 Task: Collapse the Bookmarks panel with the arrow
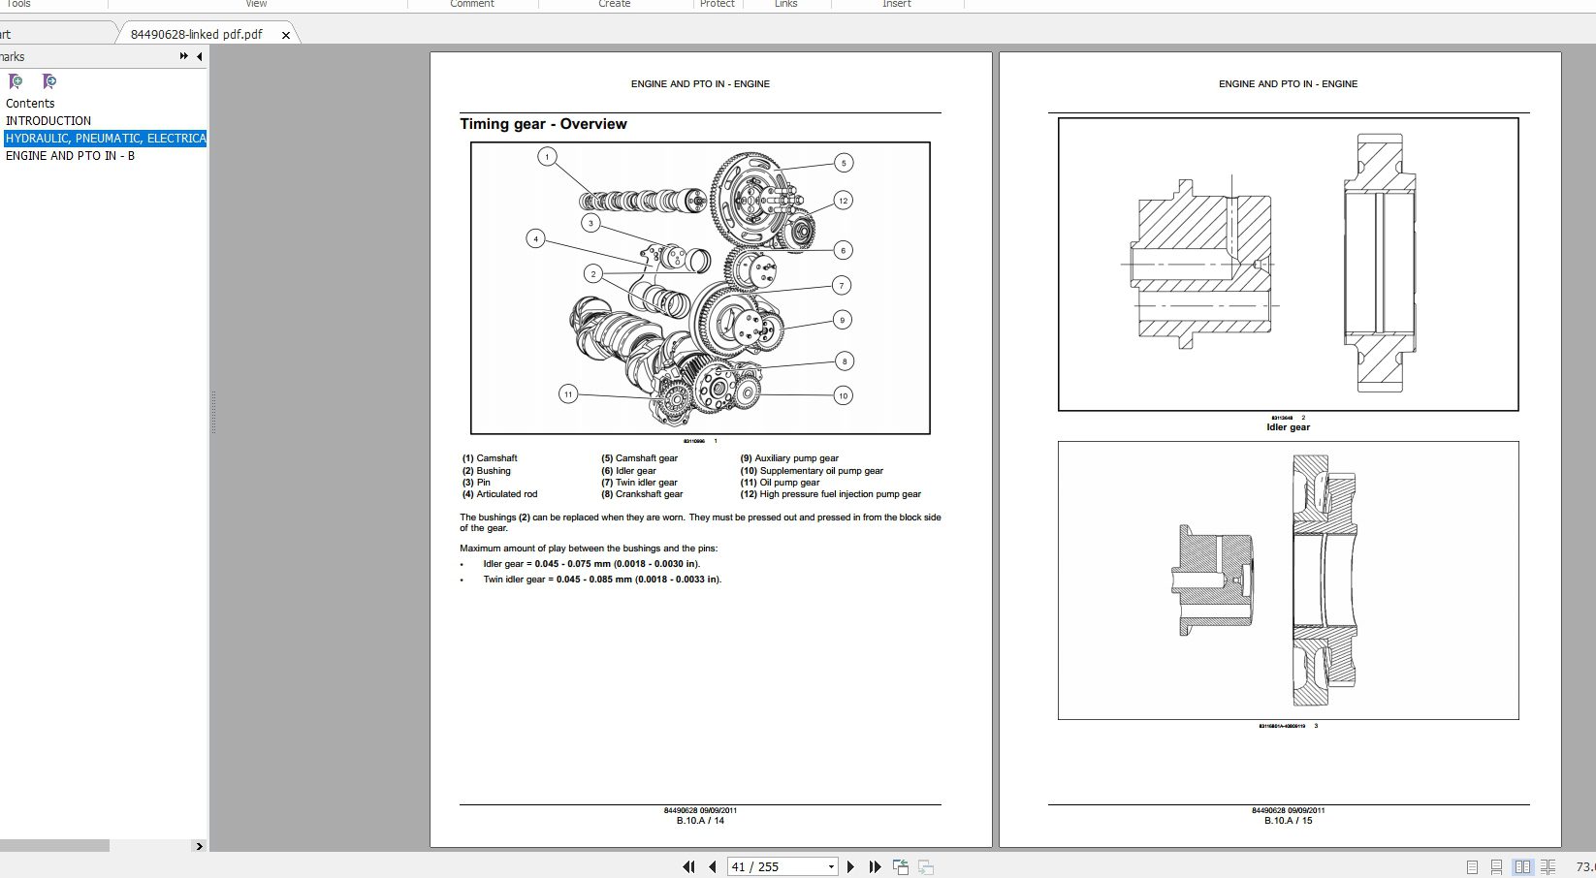point(198,56)
